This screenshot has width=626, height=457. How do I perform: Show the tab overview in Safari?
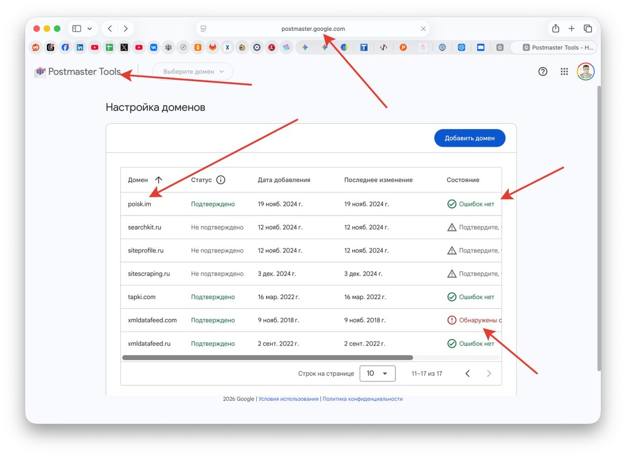(x=588, y=29)
